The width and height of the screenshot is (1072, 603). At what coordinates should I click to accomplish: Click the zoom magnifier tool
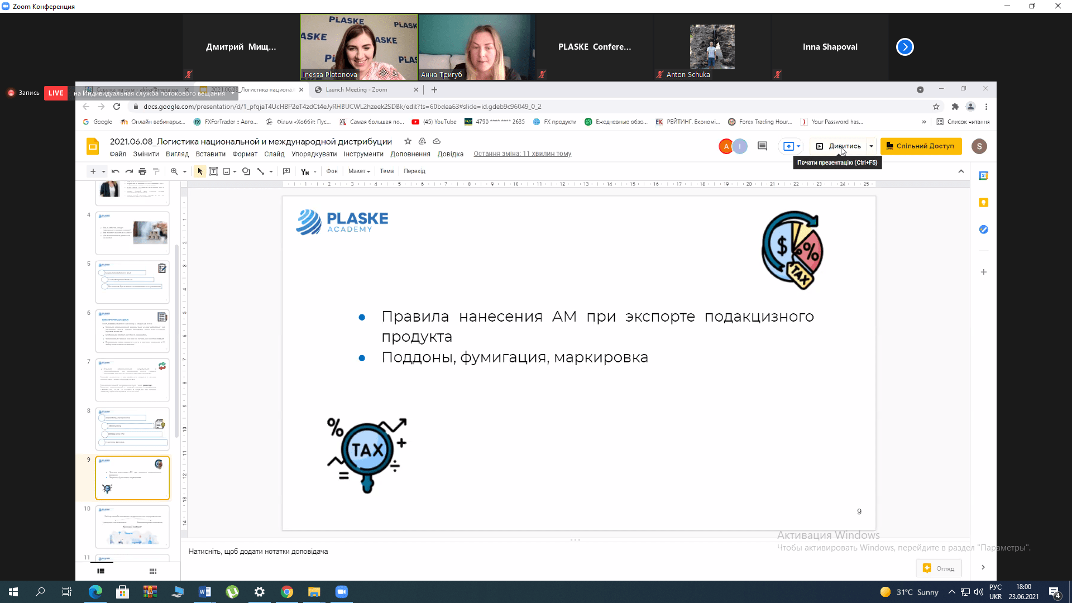tap(174, 171)
